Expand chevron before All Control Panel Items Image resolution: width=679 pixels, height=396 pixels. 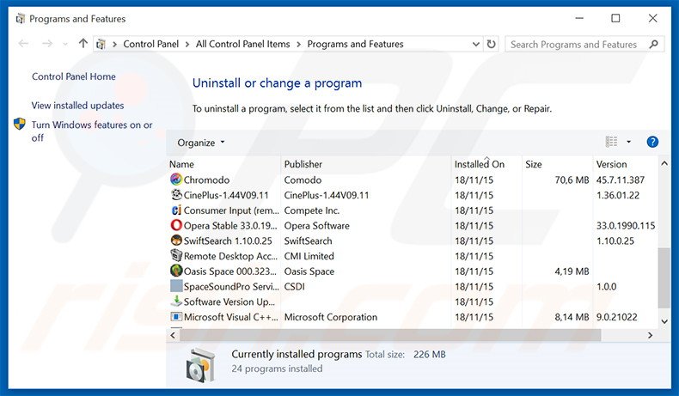(x=187, y=44)
